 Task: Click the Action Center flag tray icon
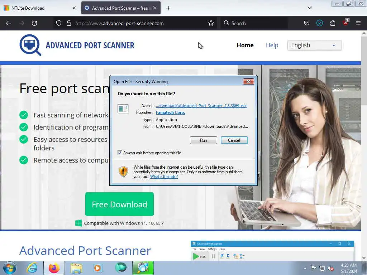click(313, 268)
